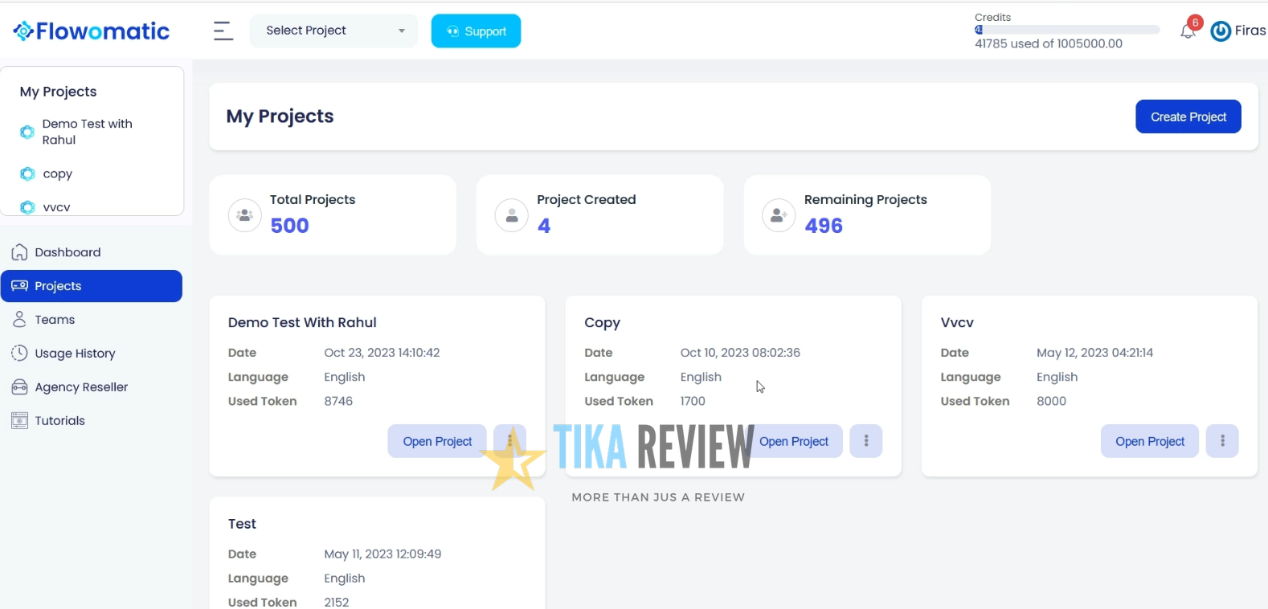
Task: Click the used token value 1700
Action: pos(693,401)
